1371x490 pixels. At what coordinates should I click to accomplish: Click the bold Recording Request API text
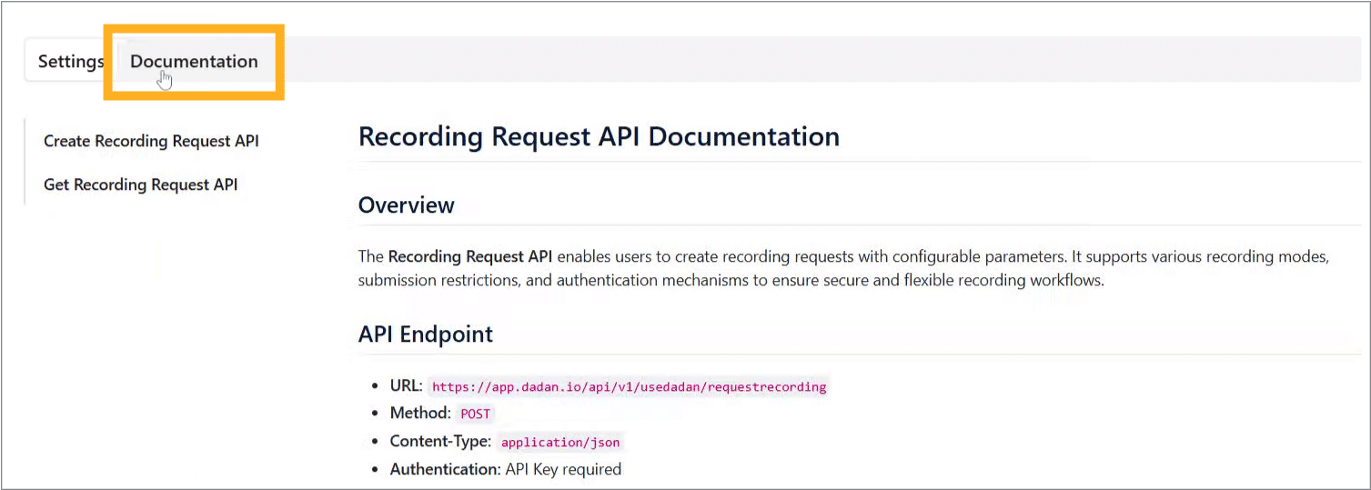coord(470,256)
